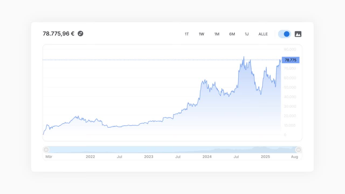Click the 78.775,96 € price heading

point(58,34)
